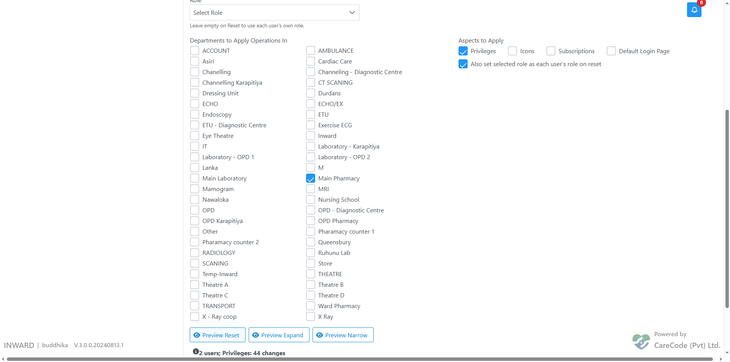Select the Nawaloka checkbox
Image resolution: width=730 pixels, height=362 pixels.
click(194, 199)
